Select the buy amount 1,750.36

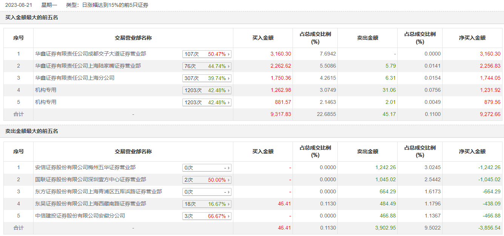pos(280,78)
